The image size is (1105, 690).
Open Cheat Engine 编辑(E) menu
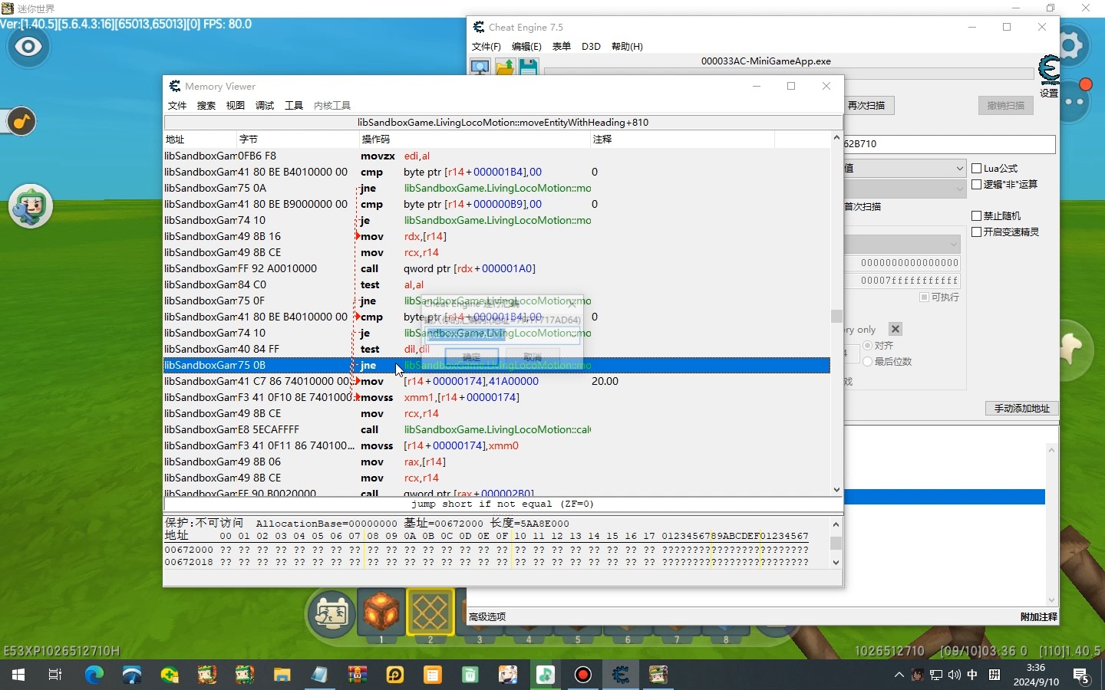tap(526, 47)
